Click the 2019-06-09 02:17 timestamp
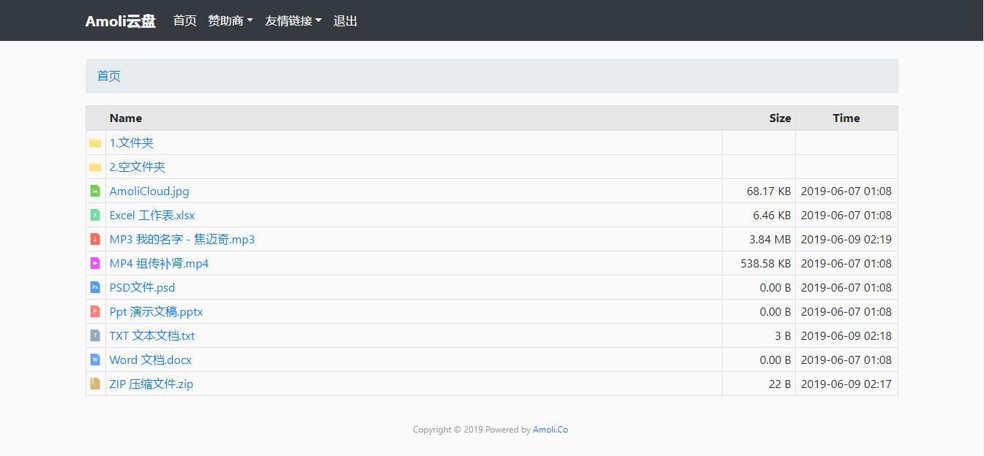This screenshot has width=984, height=456. click(x=846, y=384)
